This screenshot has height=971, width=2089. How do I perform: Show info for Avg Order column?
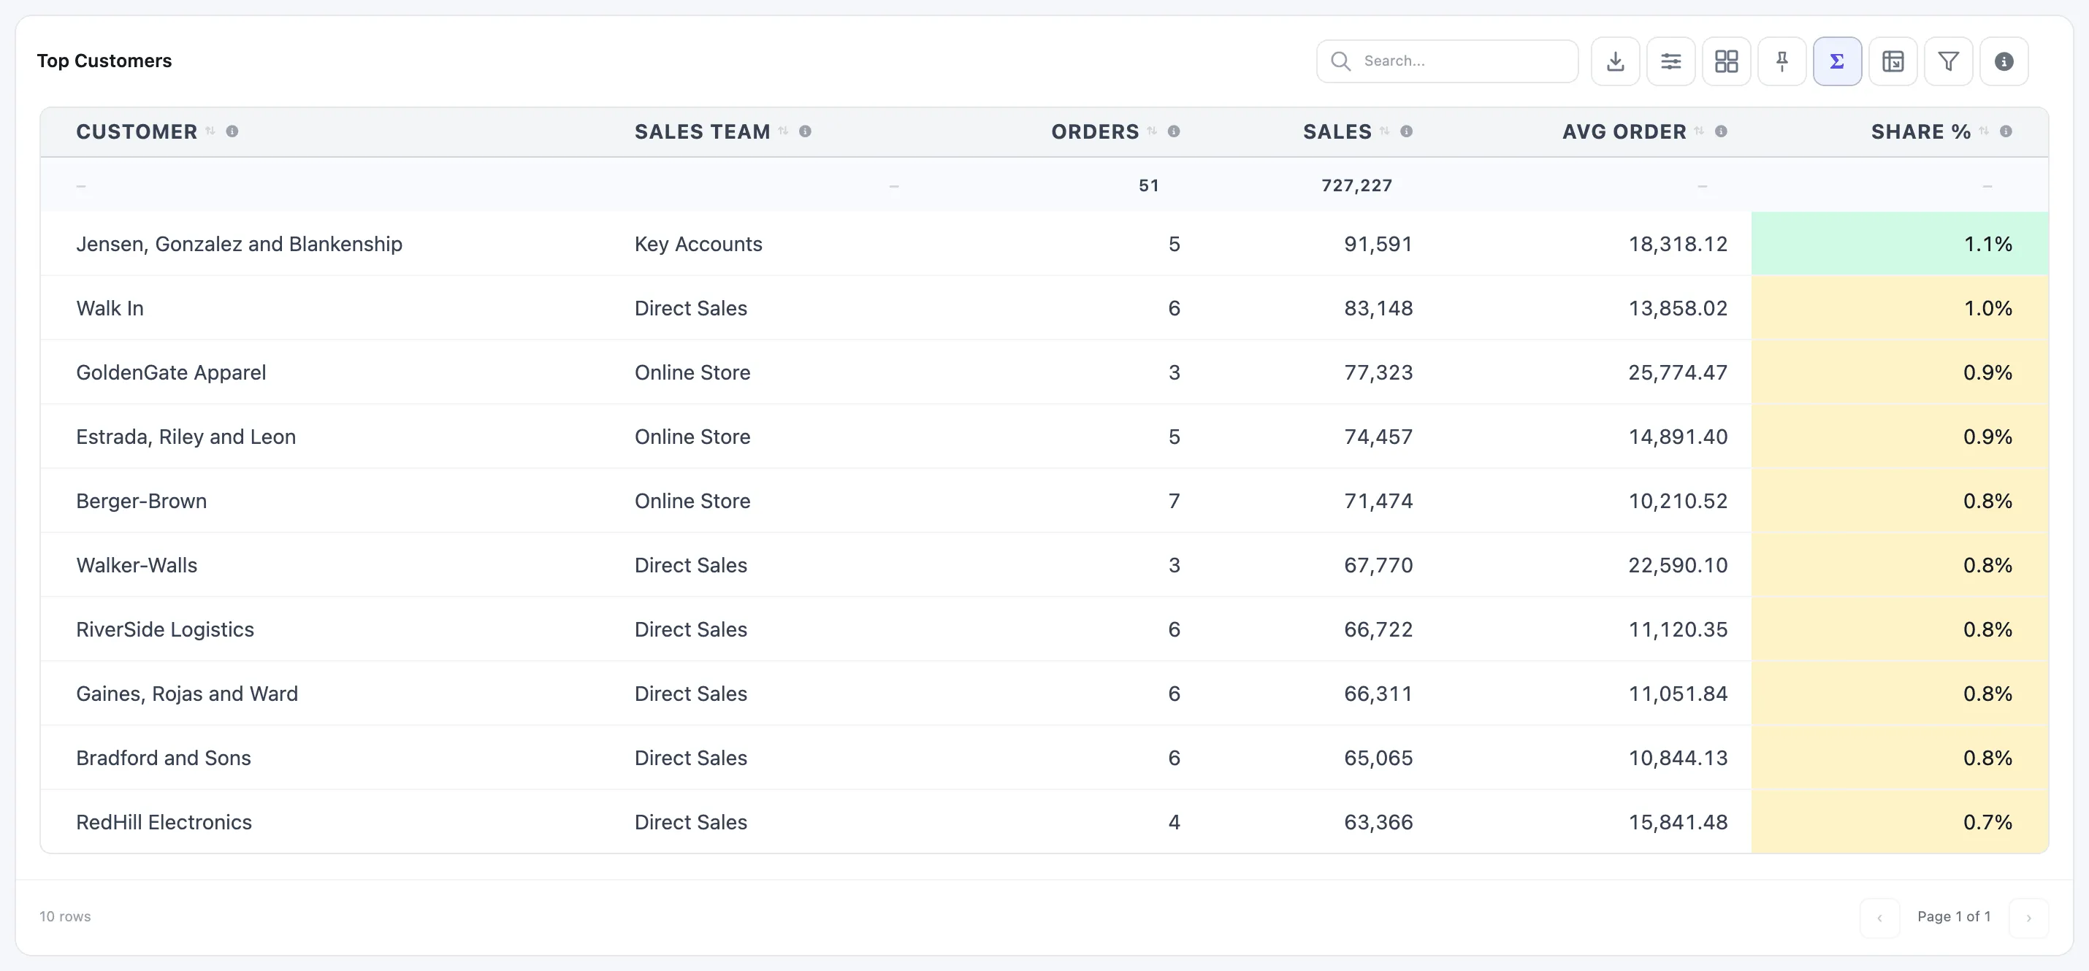tap(1721, 131)
